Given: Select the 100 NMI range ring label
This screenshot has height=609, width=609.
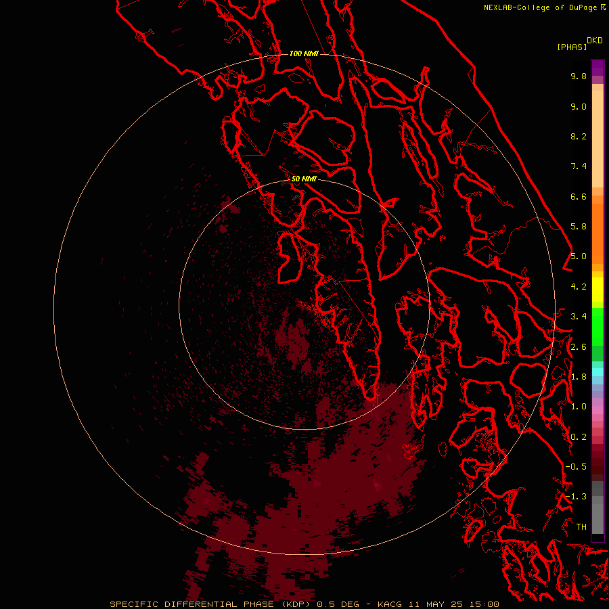Looking at the screenshot, I should click(304, 53).
